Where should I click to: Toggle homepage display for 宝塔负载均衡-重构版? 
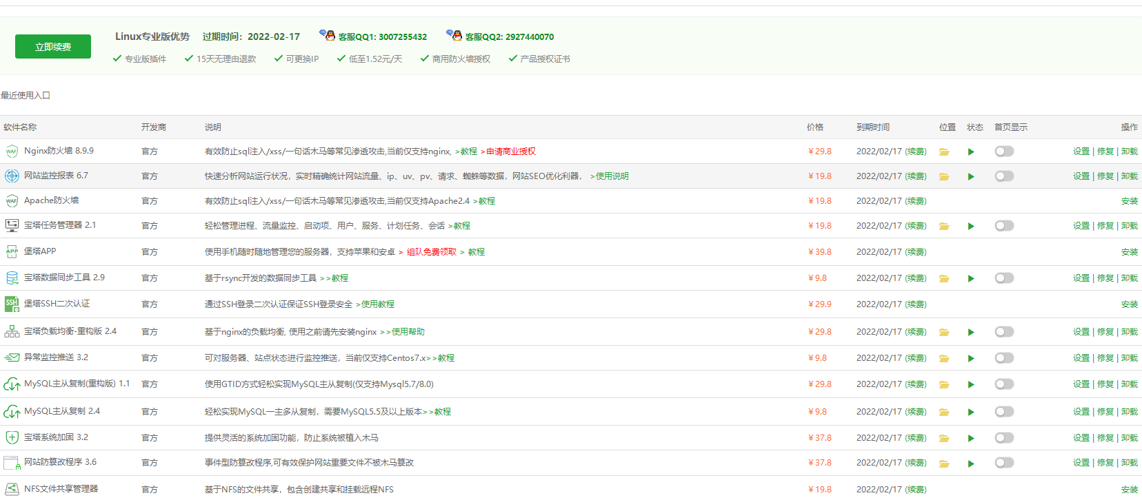click(1004, 332)
